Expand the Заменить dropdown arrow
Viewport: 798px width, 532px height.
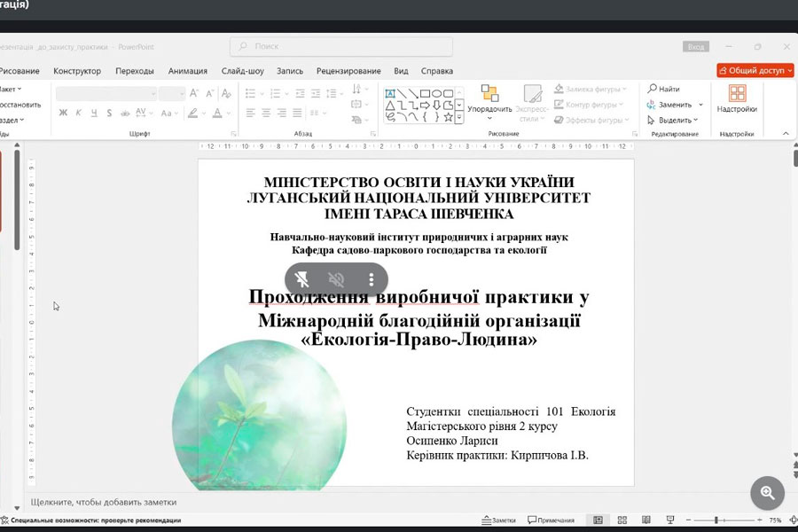coord(700,105)
